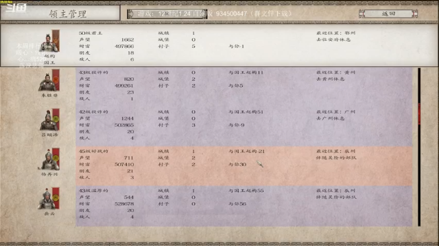Click the 返回 (return) button
Screen dimensions: 439x246
388,14
